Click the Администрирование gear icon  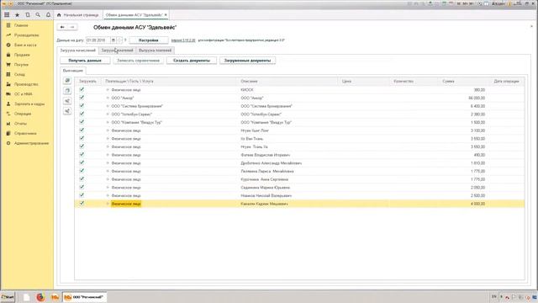coord(8,143)
